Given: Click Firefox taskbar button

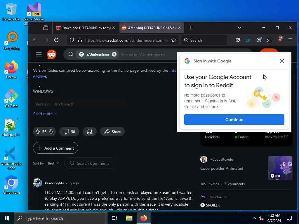Looking at the screenshot, I should 144,218.
